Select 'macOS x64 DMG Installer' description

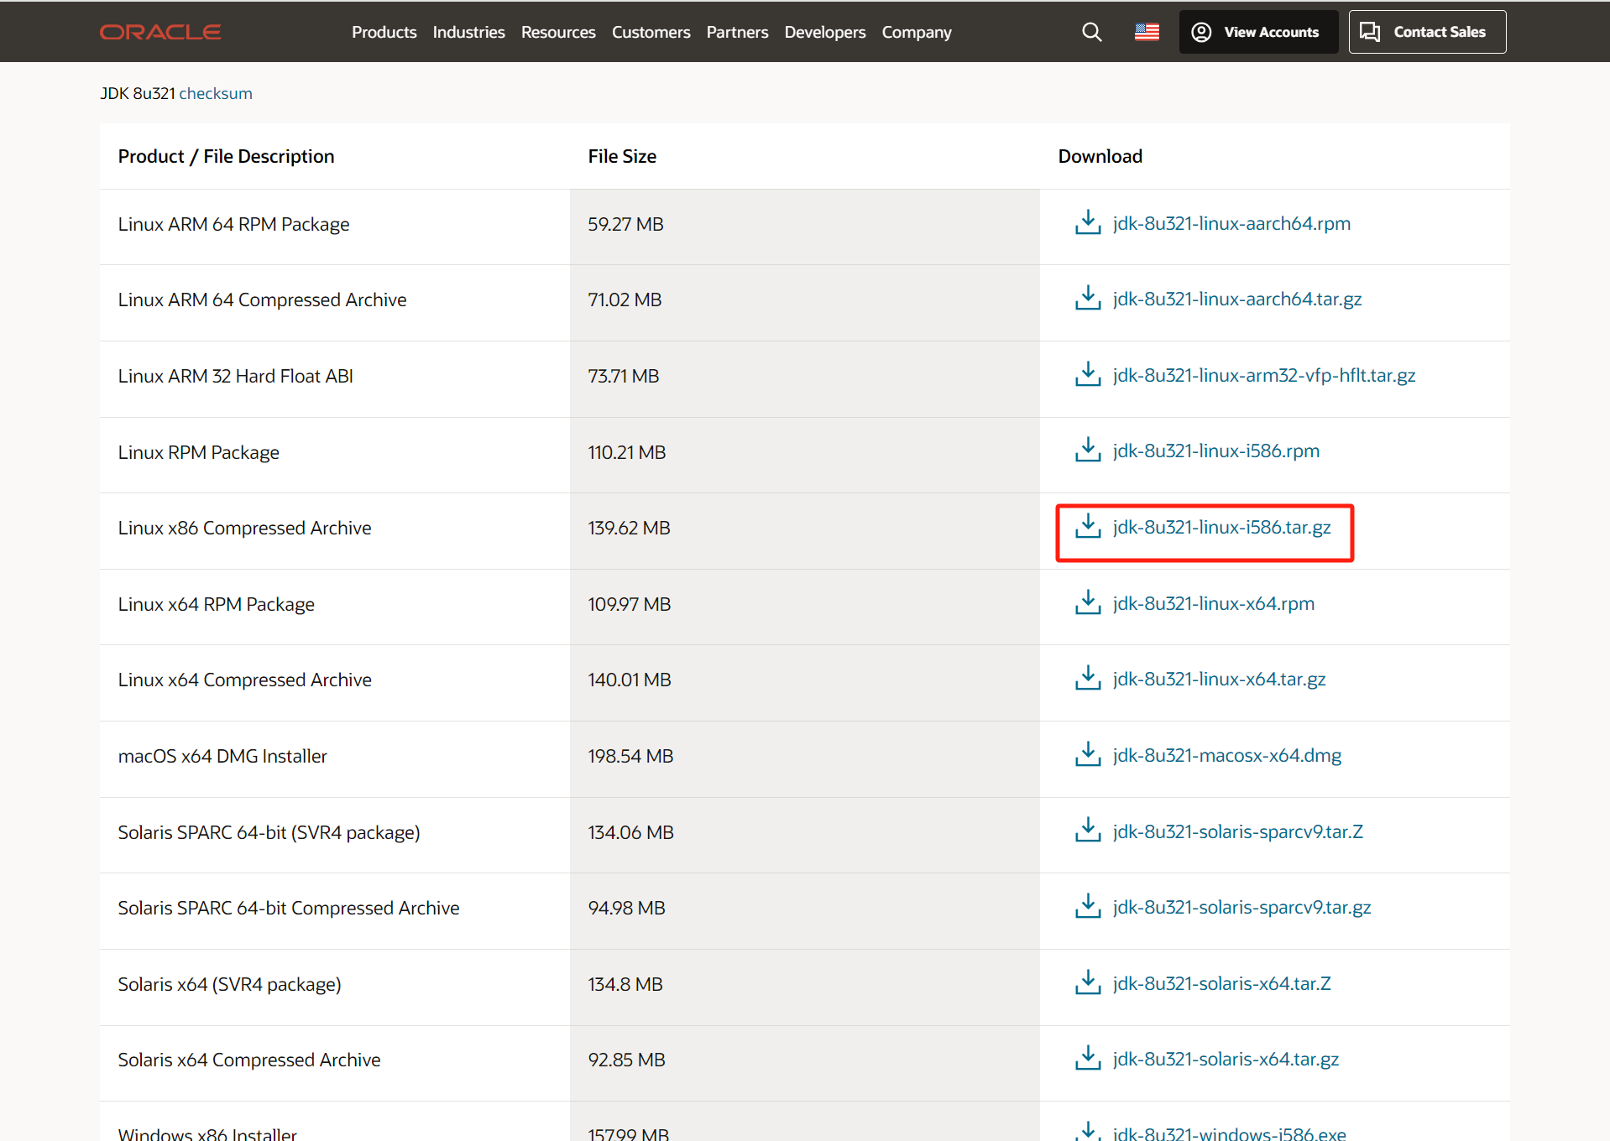[x=222, y=756]
